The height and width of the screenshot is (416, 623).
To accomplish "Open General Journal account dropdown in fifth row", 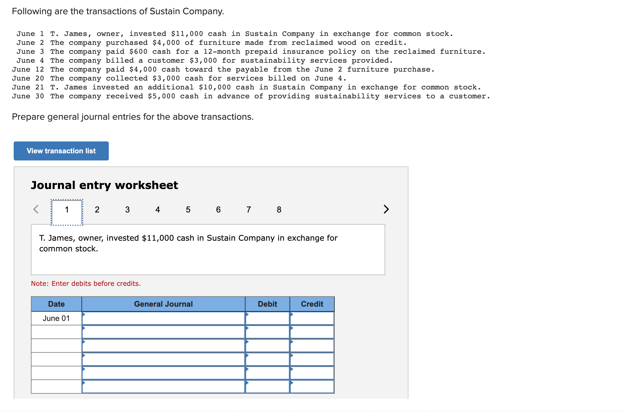I will (x=163, y=373).
